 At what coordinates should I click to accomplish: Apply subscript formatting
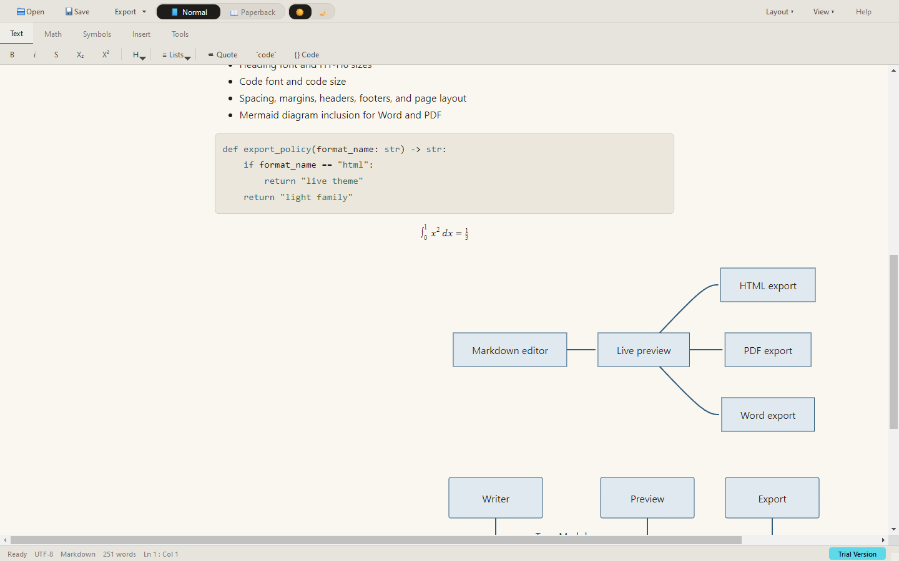point(80,55)
